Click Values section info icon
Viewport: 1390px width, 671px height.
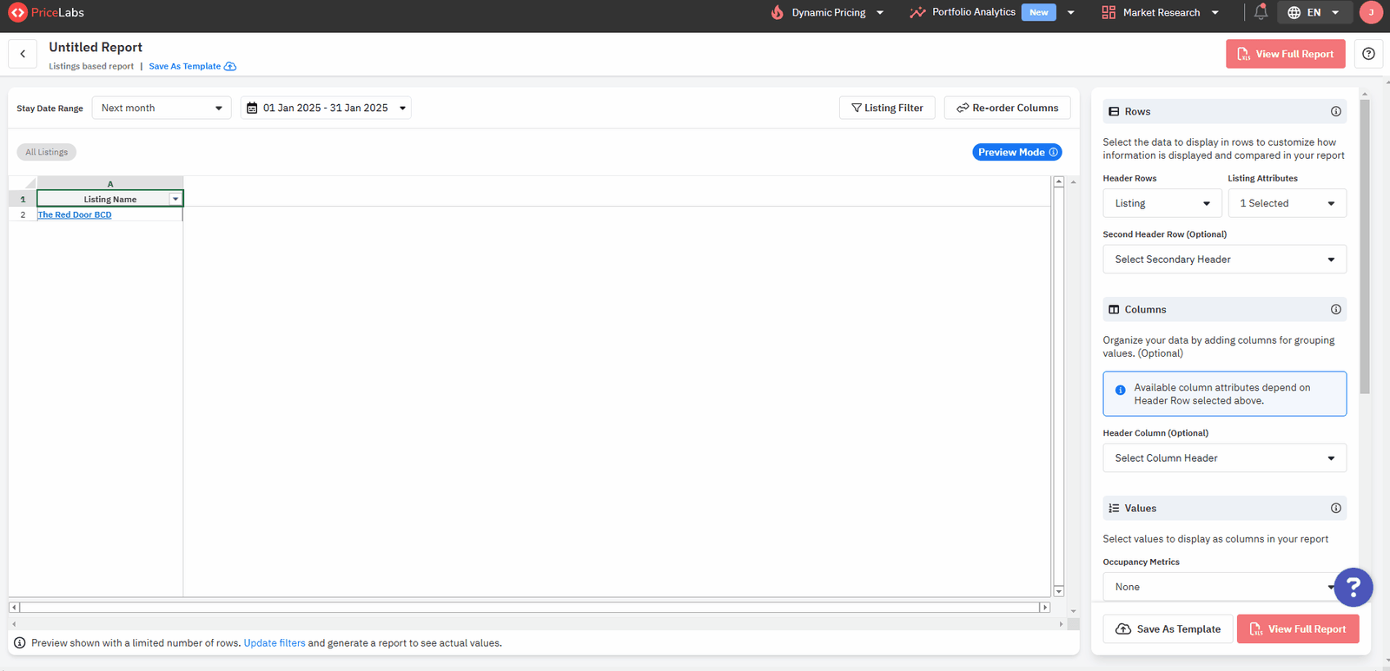pyautogui.click(x=1336, y=509)
